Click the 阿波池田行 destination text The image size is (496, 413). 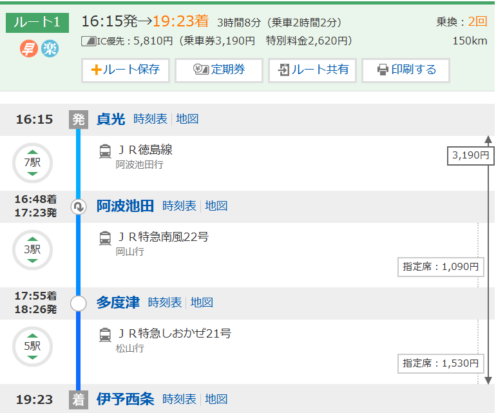click(x=140, y=164)
